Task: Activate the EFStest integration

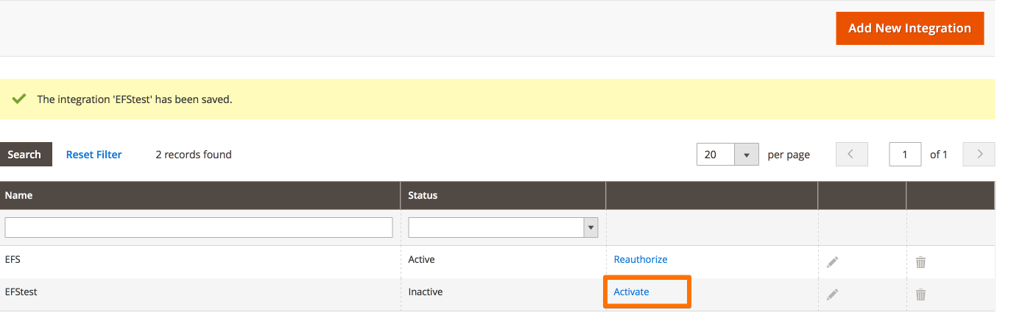Action: (632, 292)
